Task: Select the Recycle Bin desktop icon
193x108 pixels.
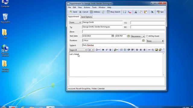Action: [5, 18]
